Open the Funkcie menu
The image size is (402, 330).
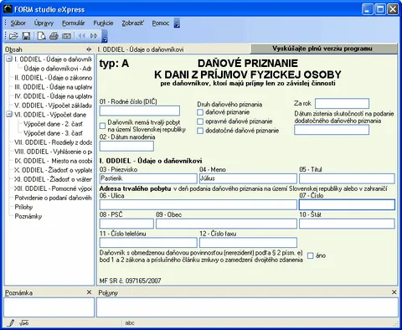[x=103, y=23]
